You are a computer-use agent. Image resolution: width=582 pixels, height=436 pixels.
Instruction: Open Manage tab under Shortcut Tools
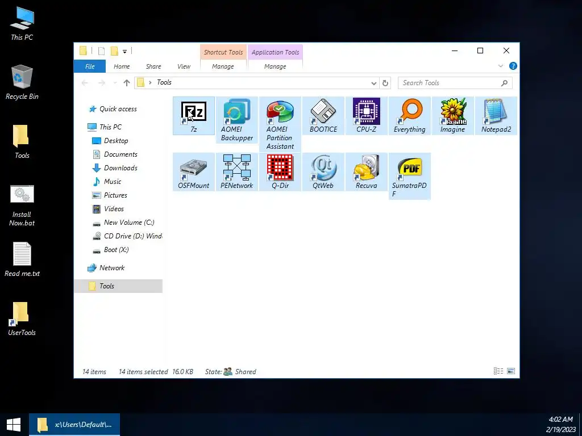[223, 66]
